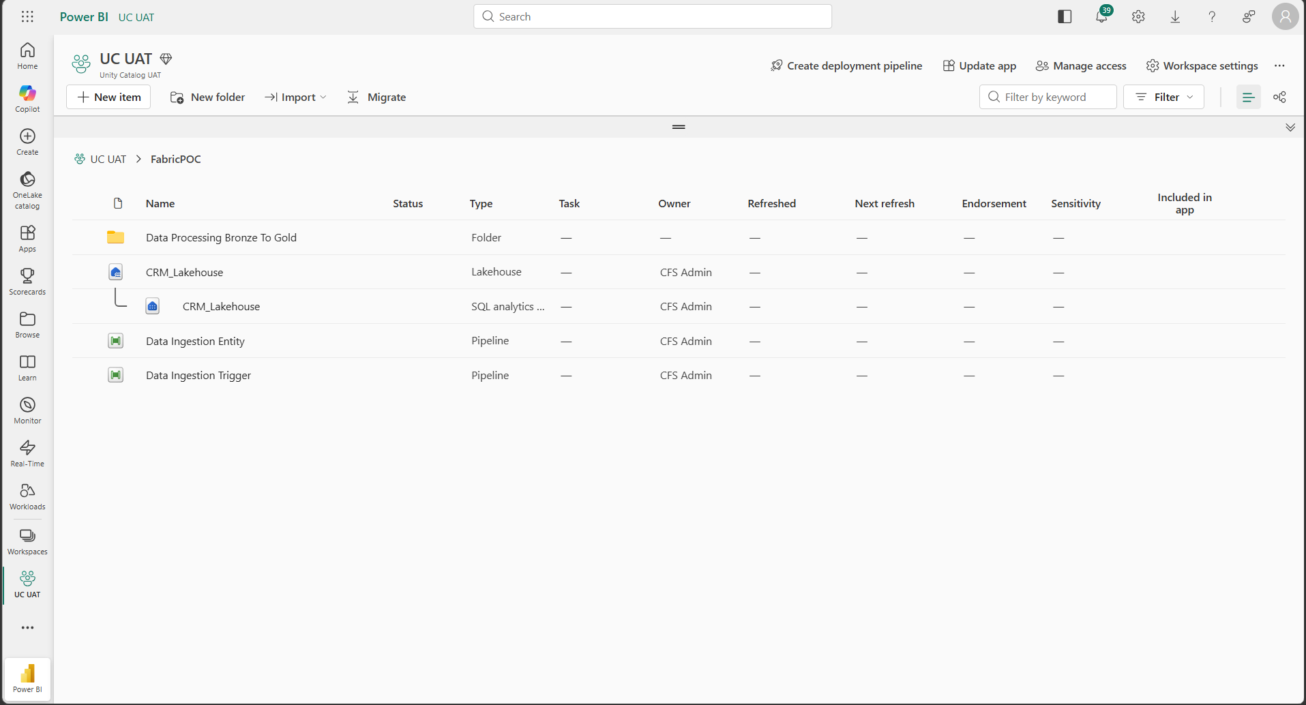Toggle the header pane layout icon

[1065, 16]
